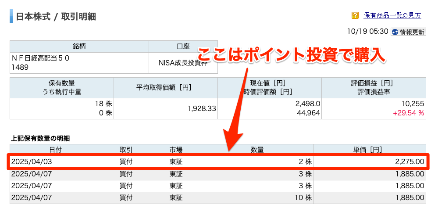Click the holding quantity 18 株
This screenshot has height=208, width=431.
104,104
